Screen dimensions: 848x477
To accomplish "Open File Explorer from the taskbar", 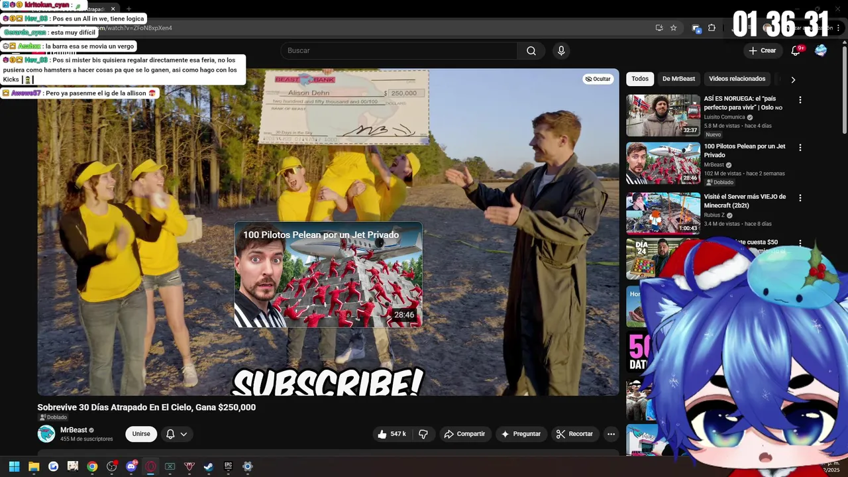I will point(34,466).
